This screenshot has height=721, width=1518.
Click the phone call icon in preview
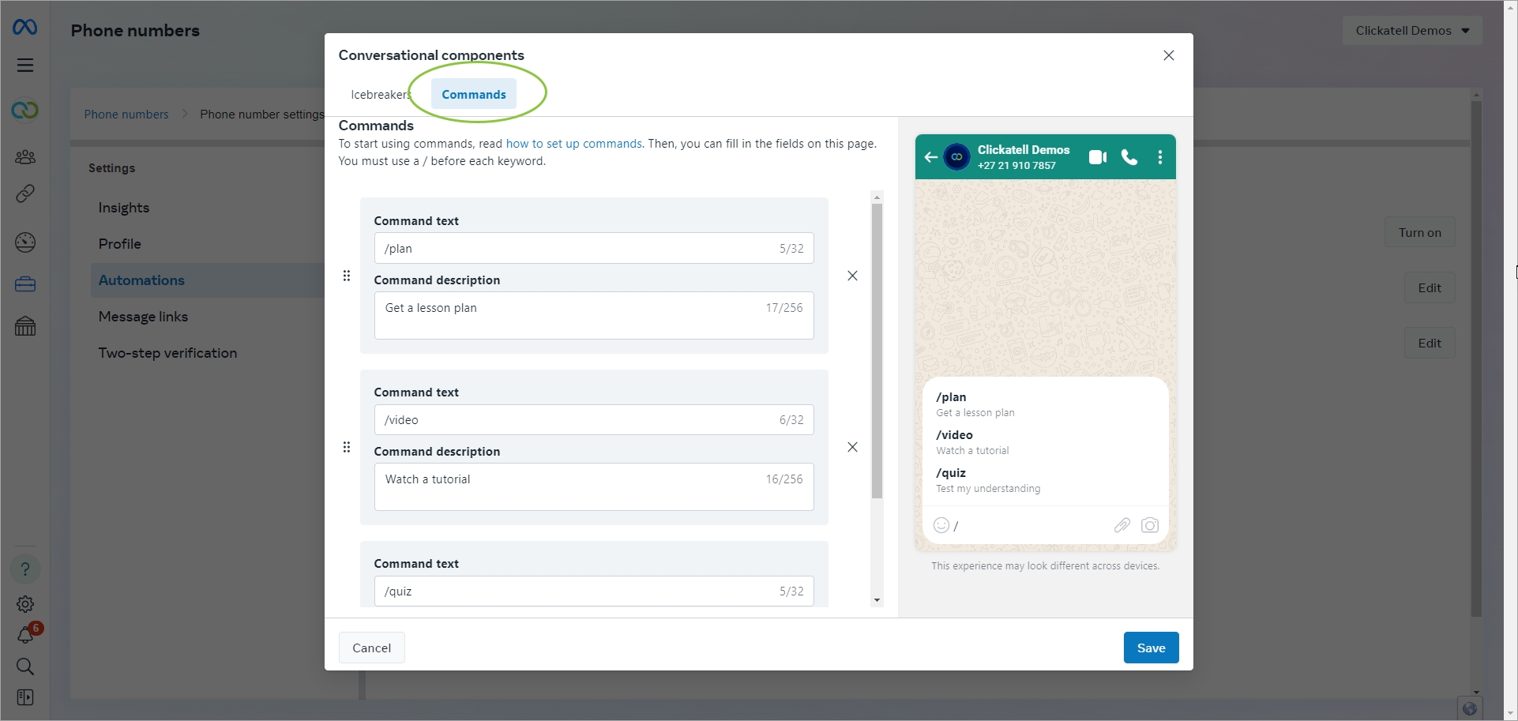point(1129,157)
